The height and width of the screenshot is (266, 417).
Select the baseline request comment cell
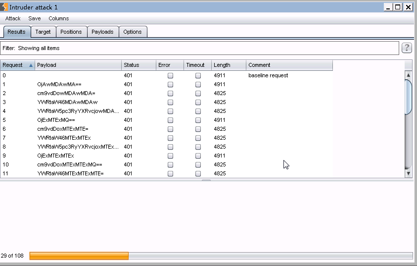tap(289, 75)
